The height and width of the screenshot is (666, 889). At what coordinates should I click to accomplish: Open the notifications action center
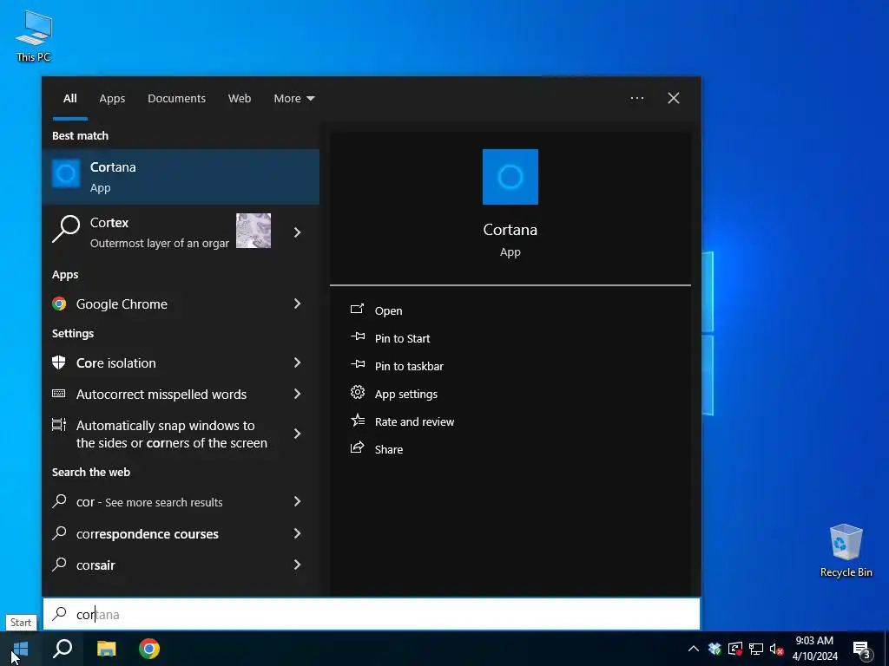(x=862, y=649)
